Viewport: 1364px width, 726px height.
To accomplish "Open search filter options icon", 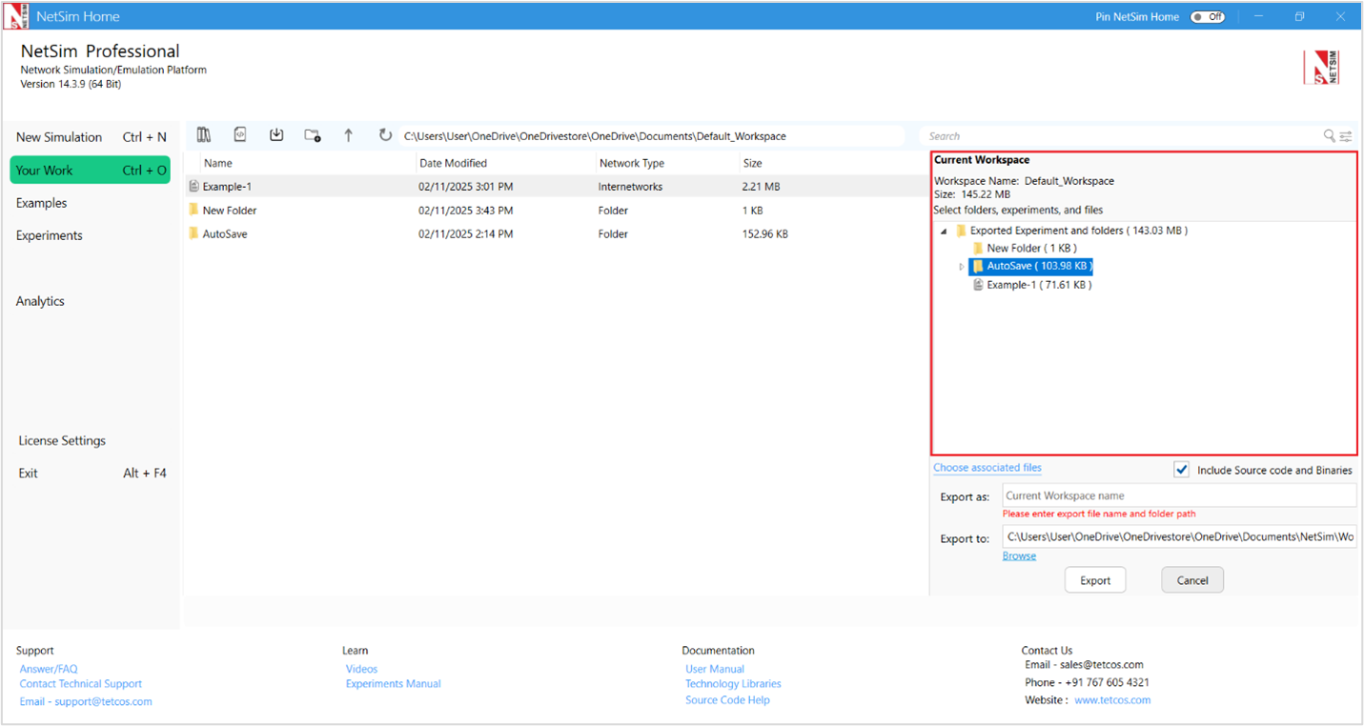I will 1345,136.
